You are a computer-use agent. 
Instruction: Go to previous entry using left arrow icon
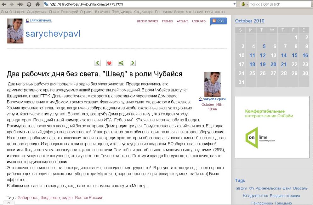[x=98, y=63]
